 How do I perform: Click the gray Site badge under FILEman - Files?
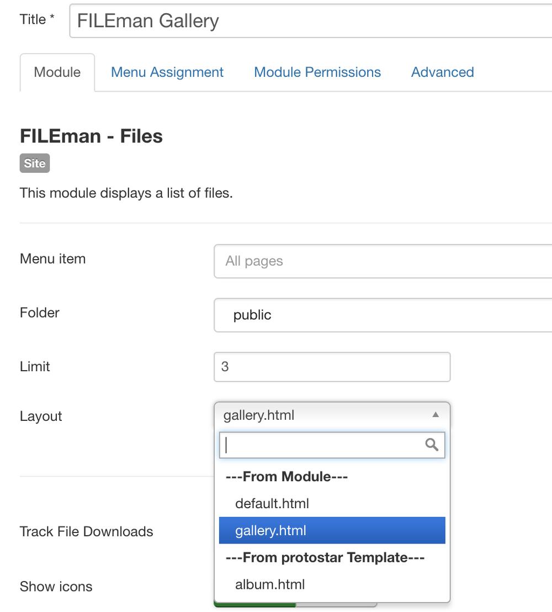tap(34, 163)
